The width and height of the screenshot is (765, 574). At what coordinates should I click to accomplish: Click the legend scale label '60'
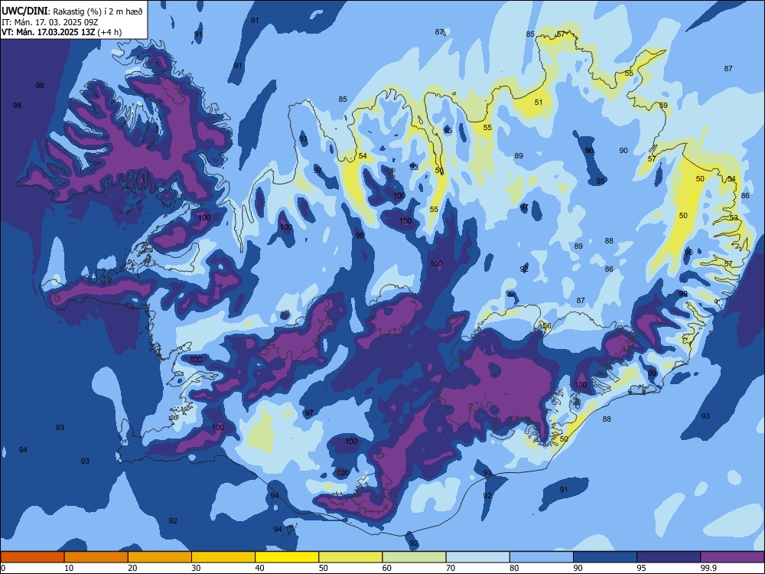click(387, 568)
